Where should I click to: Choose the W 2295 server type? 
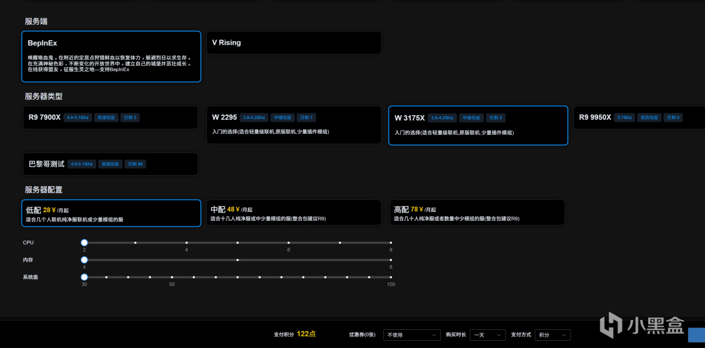point(294,125)
